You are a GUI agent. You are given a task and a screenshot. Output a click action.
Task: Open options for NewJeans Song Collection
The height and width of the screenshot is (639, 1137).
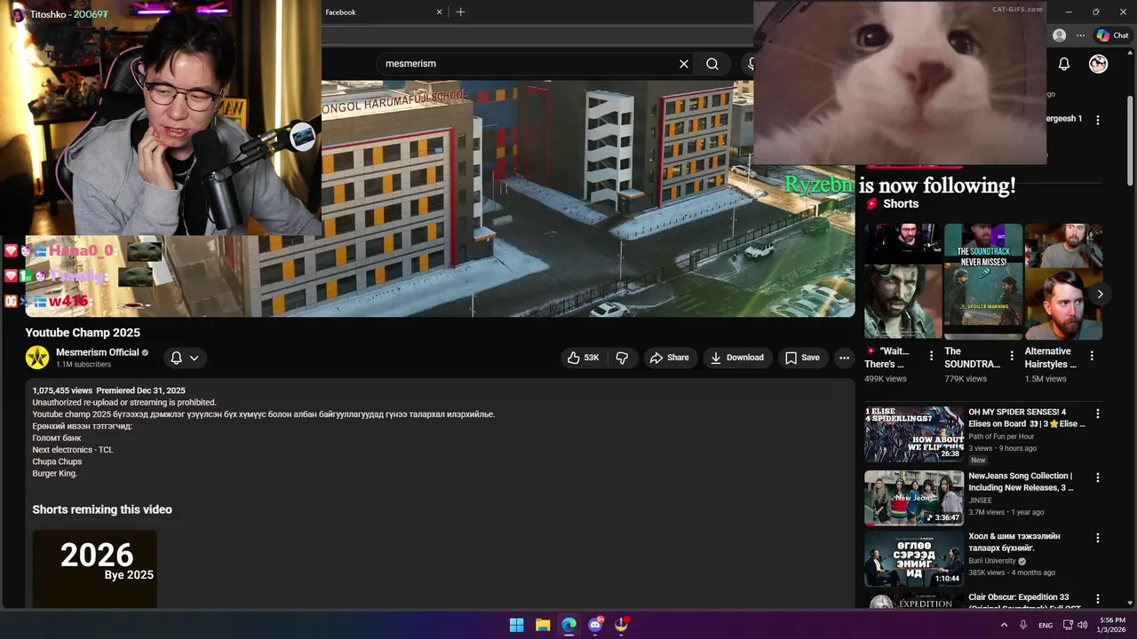point(1097,477)
